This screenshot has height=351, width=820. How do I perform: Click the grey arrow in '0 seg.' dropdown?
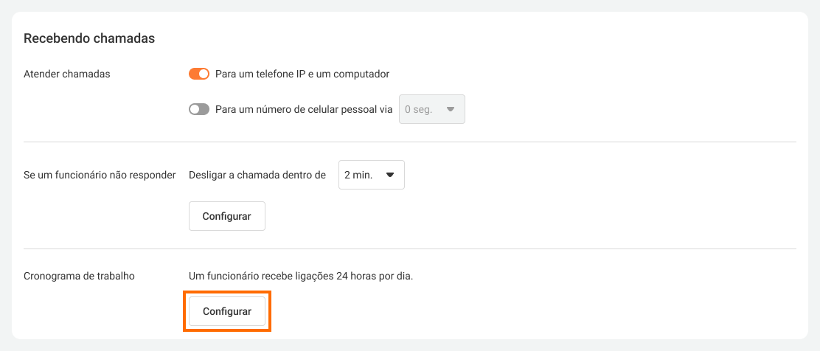451,109
